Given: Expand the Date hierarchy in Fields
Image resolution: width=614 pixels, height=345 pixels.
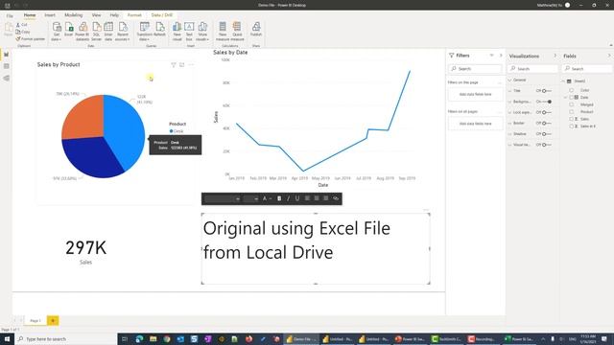Looking at the screenshot, I should coord(566,98).
